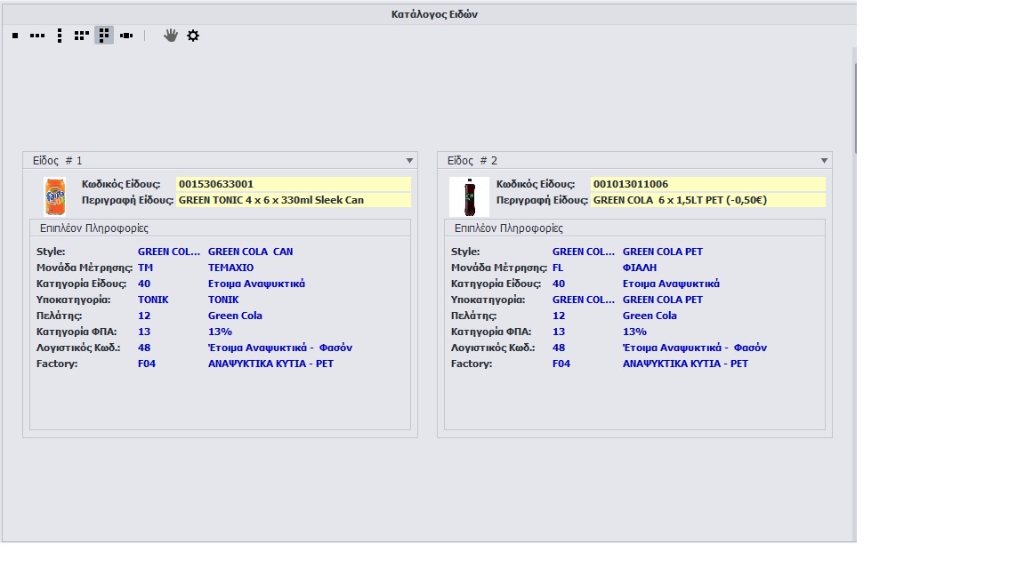1025x576 pixels.
Task: Click the code field 001013011006
Action: click(708, 184)
